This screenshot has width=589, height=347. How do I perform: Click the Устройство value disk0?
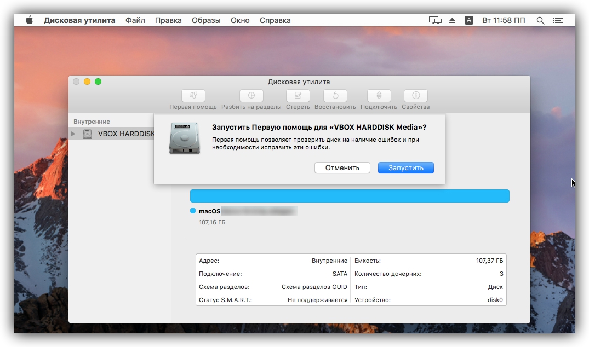coord(495,300)
